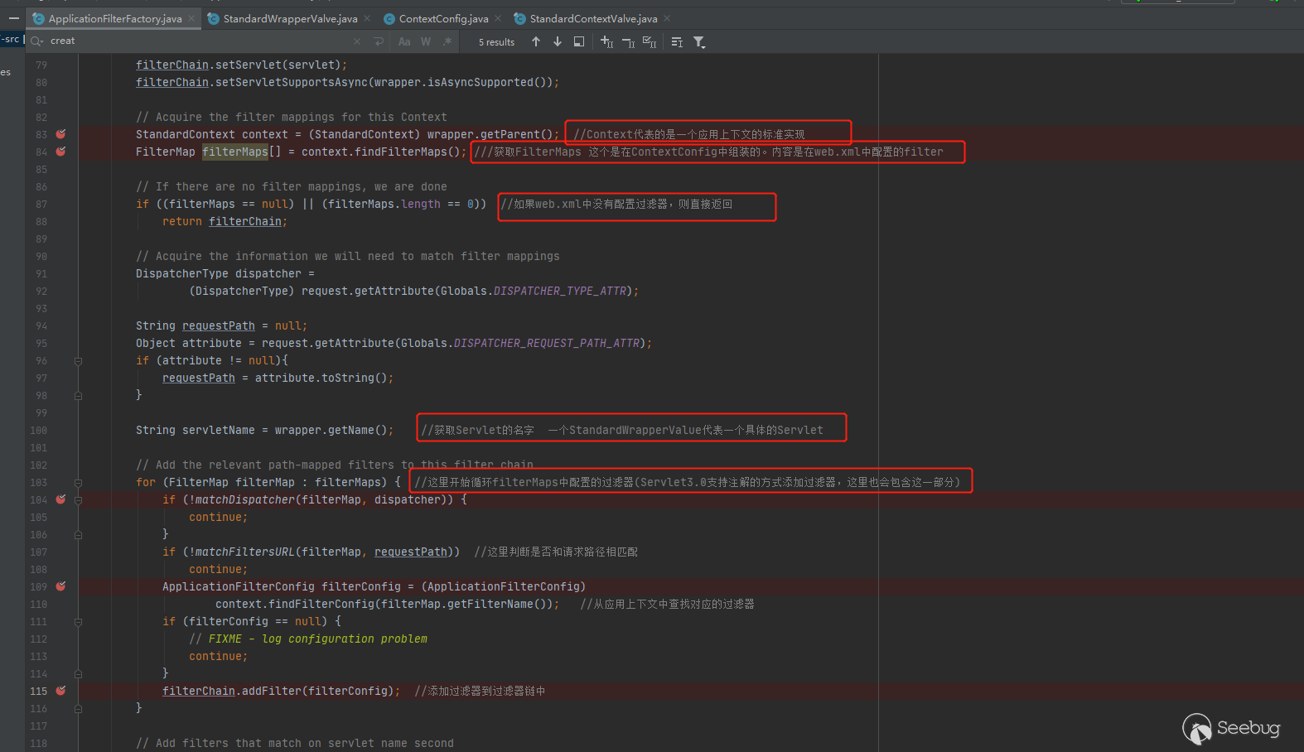The height and width of the screenshot is (752, 1304).
Task: Toggle Match Case search option
Action: (404, 41)
